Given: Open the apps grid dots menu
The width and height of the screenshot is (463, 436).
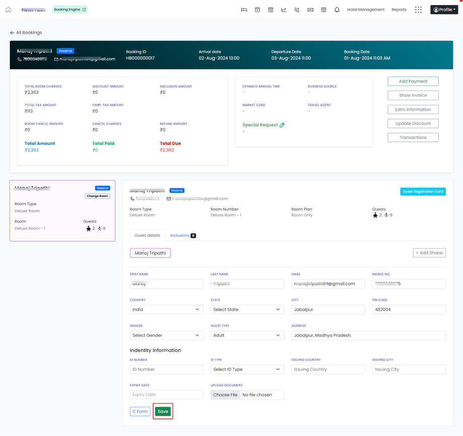Looking at the screenshot, I should (x=418, y=10).
